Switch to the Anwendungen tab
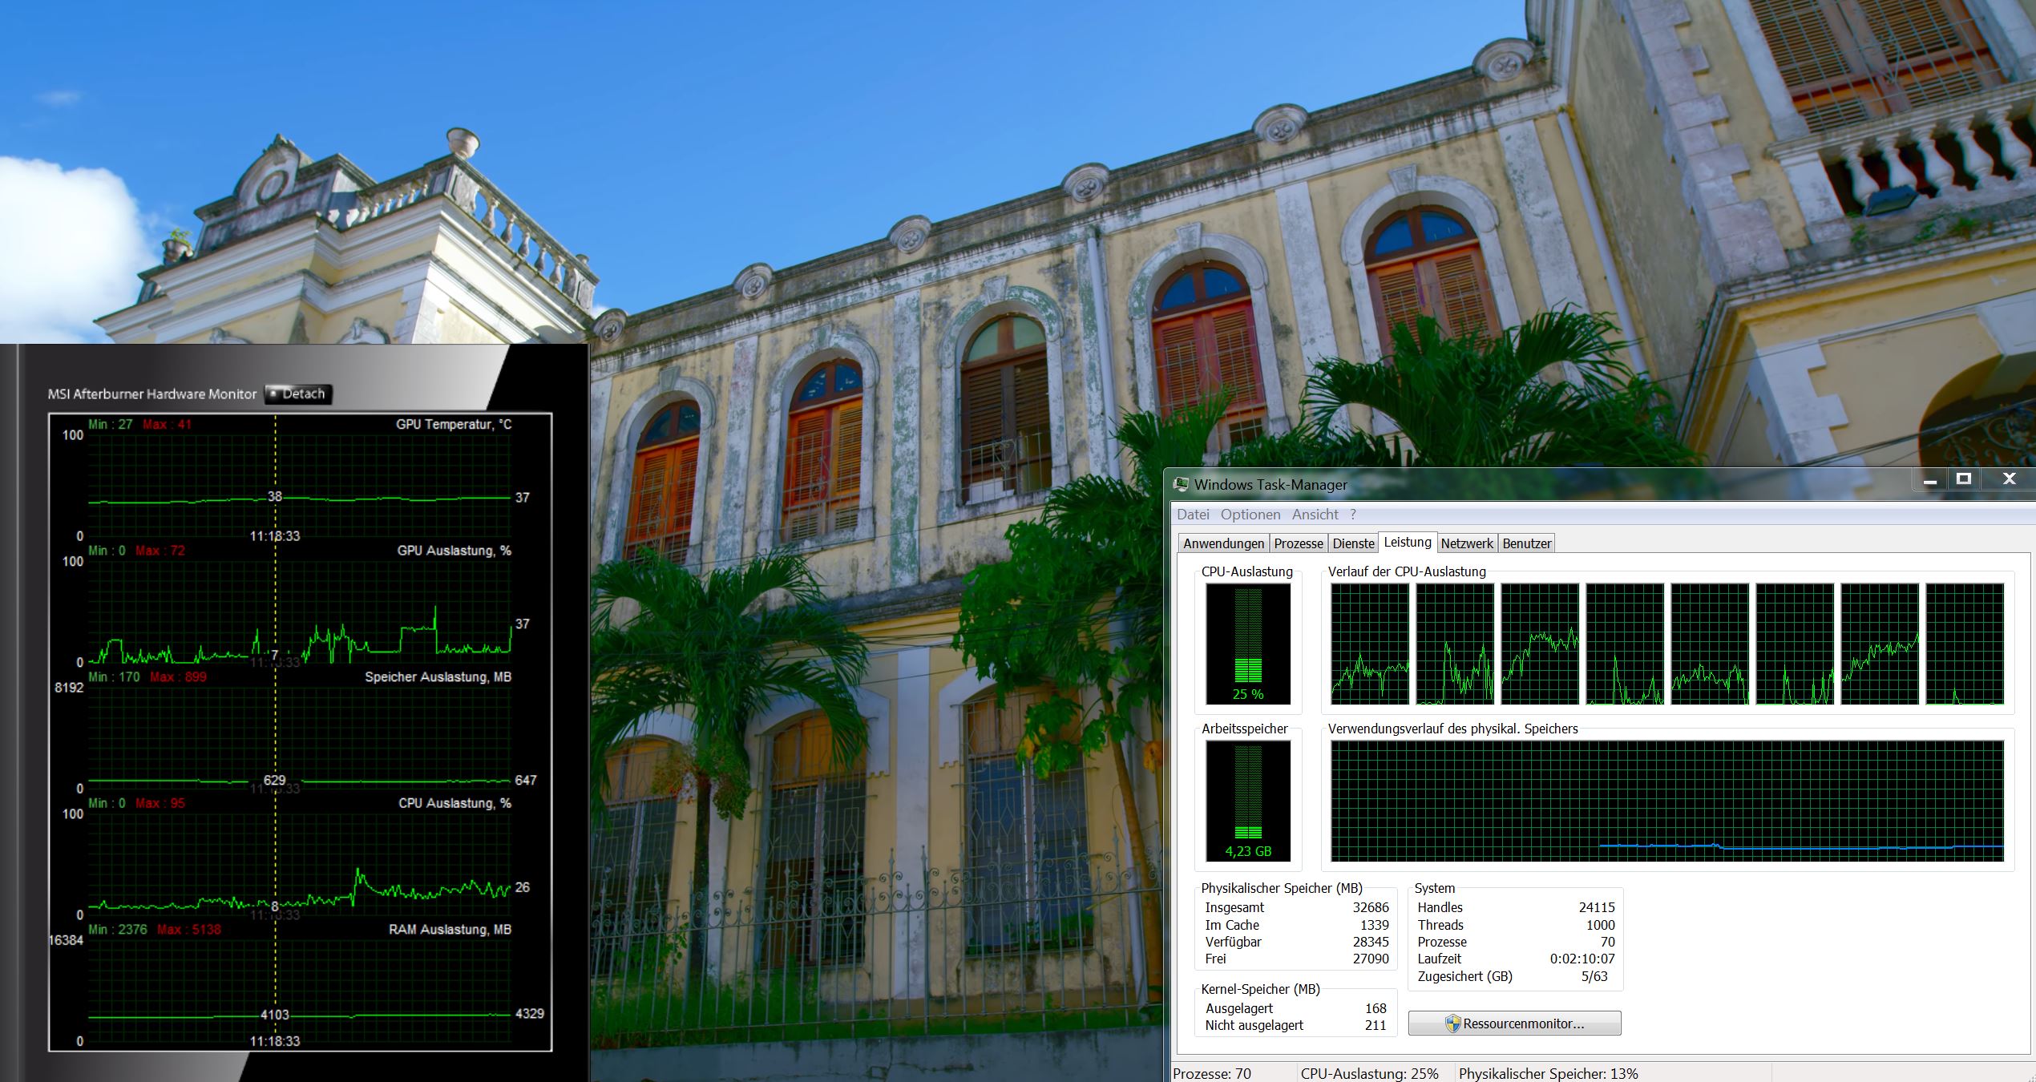This screenshot has height=1082, width=2036. [1223, 543]
